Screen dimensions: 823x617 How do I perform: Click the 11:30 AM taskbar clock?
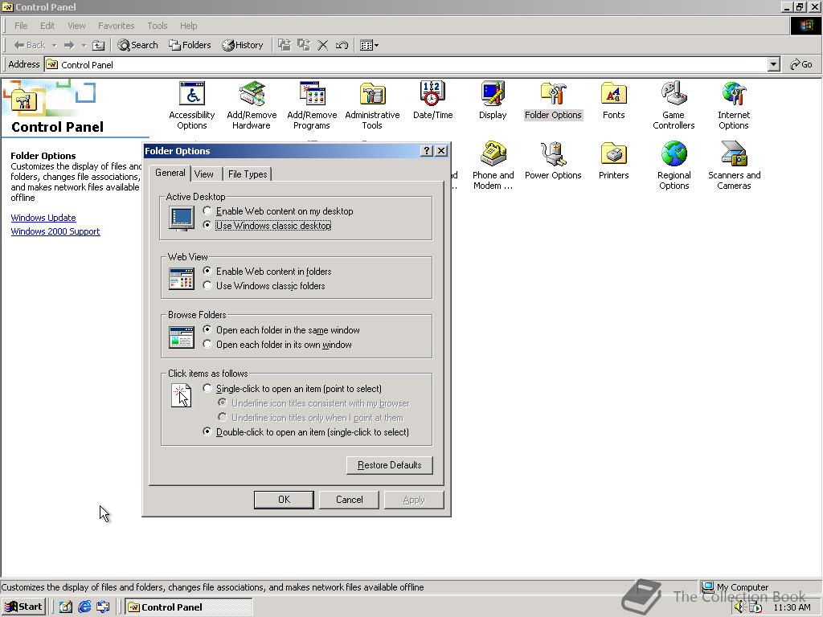click(792, 607)
